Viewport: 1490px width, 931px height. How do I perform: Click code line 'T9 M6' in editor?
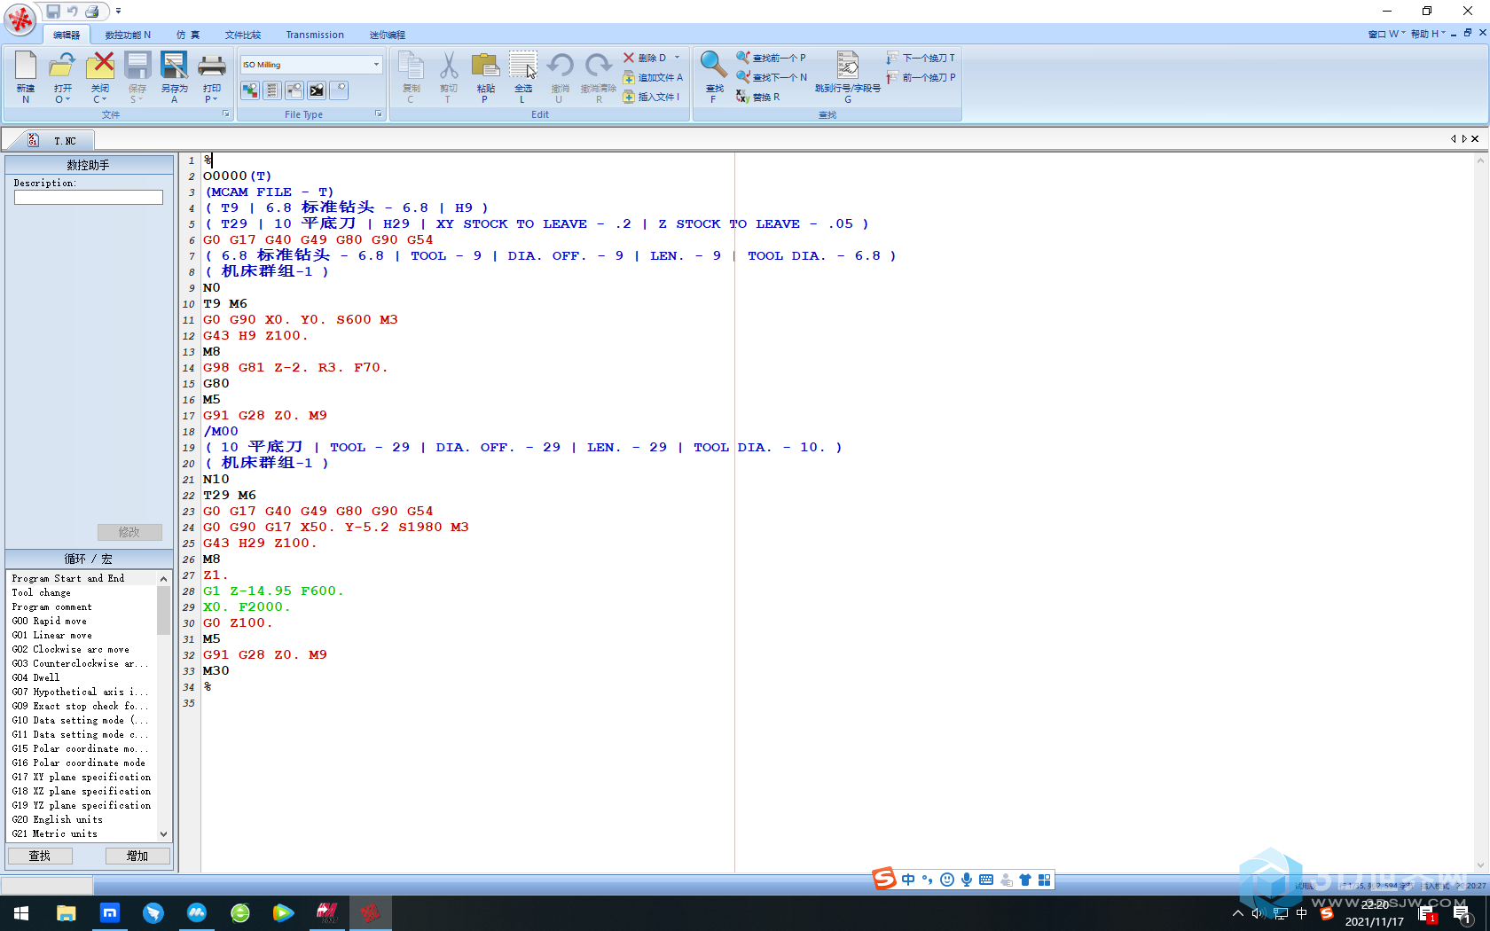(x=225, y=304)
